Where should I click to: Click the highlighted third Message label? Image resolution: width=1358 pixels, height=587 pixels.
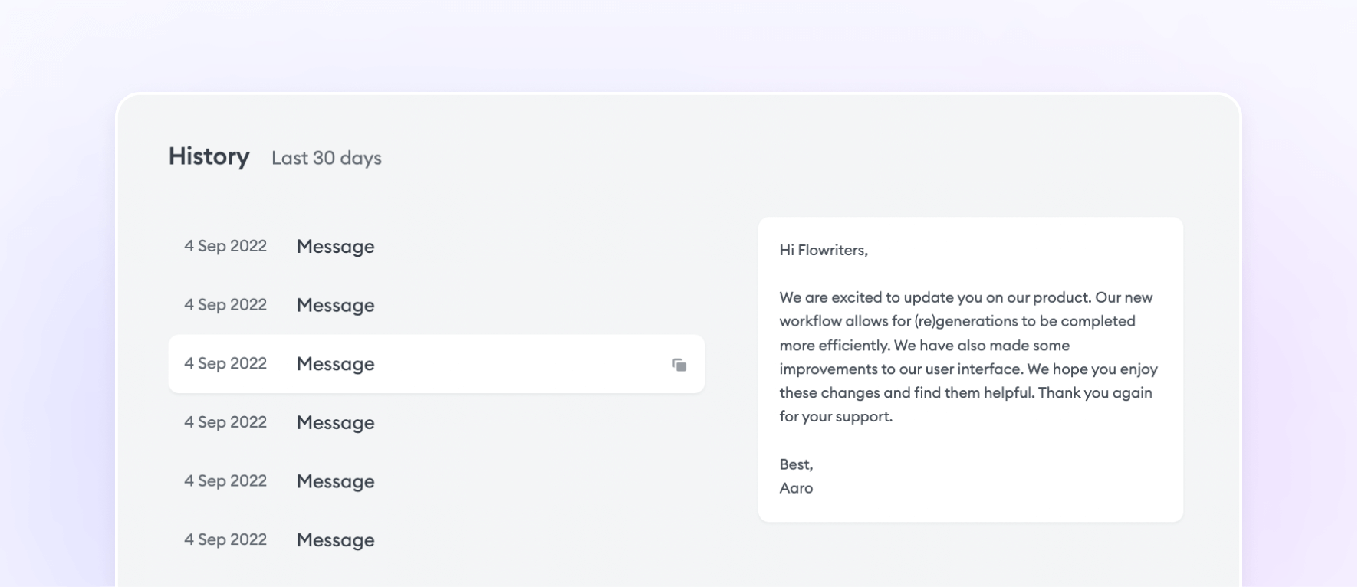(x=335, y=364)
